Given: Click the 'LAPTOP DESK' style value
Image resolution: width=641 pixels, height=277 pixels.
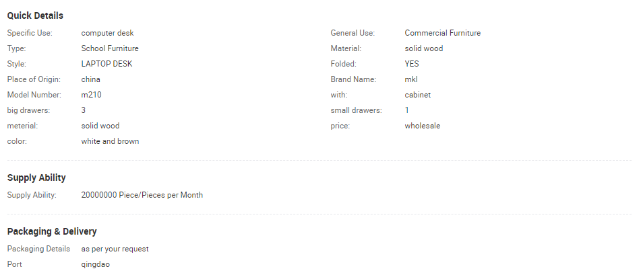Looking at the screenshot, I should point(106,64).
